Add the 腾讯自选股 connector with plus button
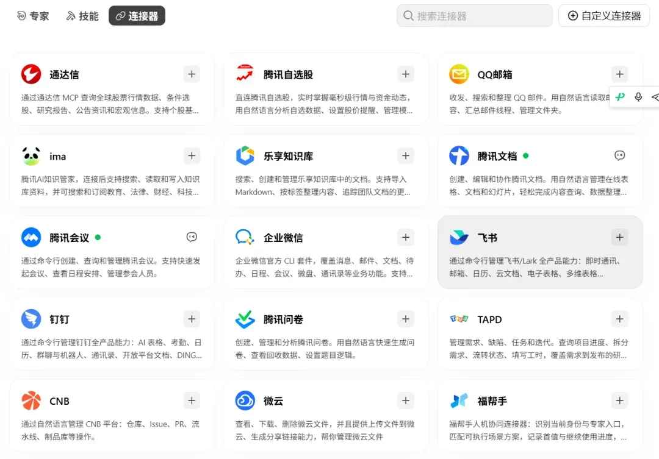The height and width of the screenshot is (459, 659). point(406,74)
